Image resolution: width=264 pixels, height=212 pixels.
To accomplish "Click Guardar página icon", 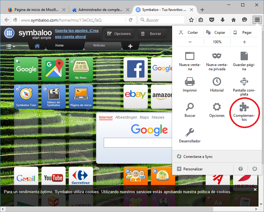I will pos(244,61).
